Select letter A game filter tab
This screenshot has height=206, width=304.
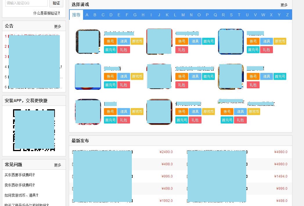click(x=87, y=15)
